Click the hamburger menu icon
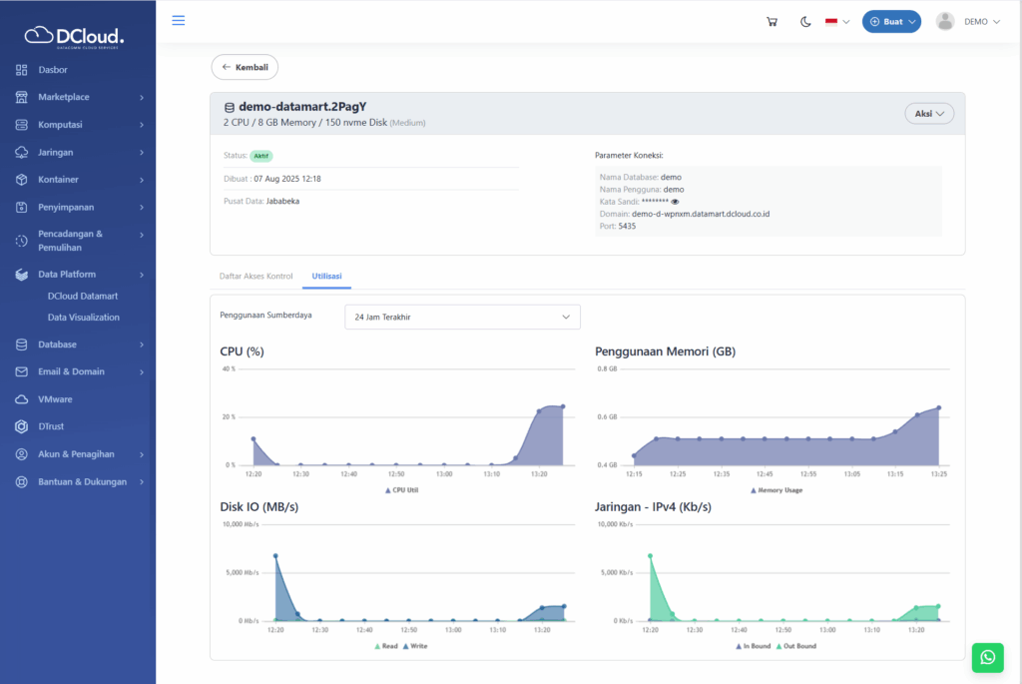Image resolution: width=1022 pixels, height=684 pixels. click(x=179, y=21)
